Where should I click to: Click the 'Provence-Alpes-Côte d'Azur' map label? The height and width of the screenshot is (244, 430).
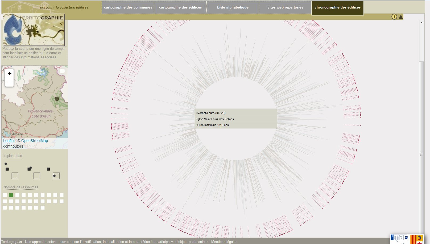point(41,114)
